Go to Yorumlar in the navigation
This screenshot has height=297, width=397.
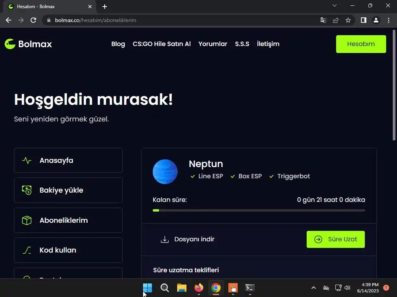213,44
